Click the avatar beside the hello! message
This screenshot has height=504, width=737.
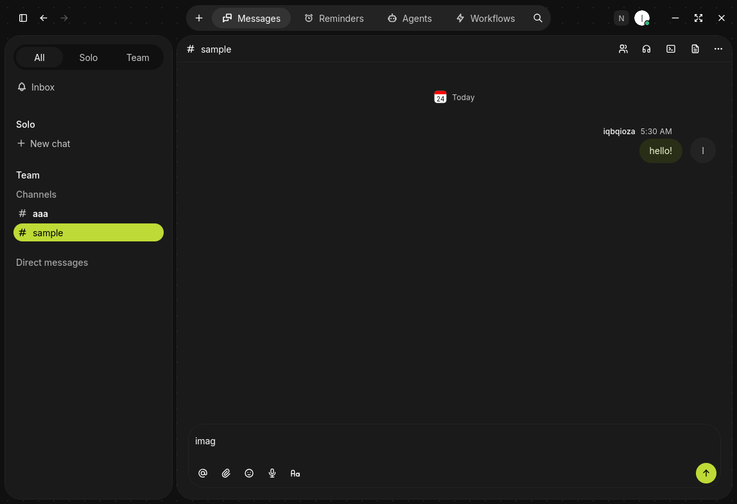[x=703, y=150]
